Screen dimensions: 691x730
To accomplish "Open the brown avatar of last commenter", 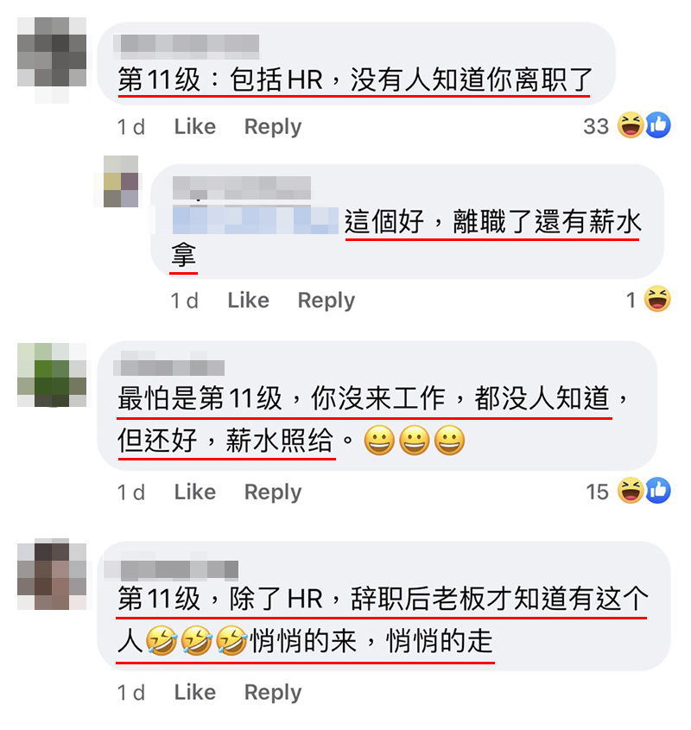I will pyautogui.click(x=52, y=575).
